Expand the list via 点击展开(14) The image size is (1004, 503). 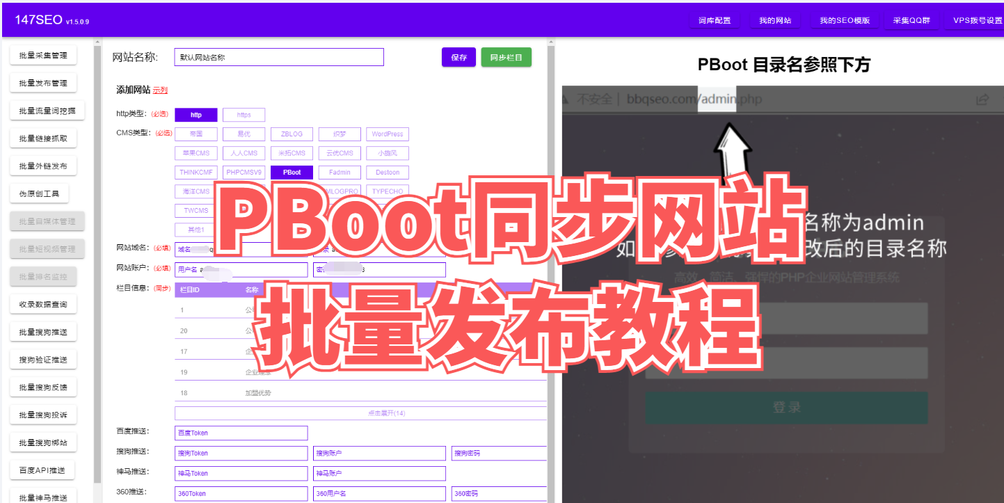pyautogui.click(x=360, y=413)
